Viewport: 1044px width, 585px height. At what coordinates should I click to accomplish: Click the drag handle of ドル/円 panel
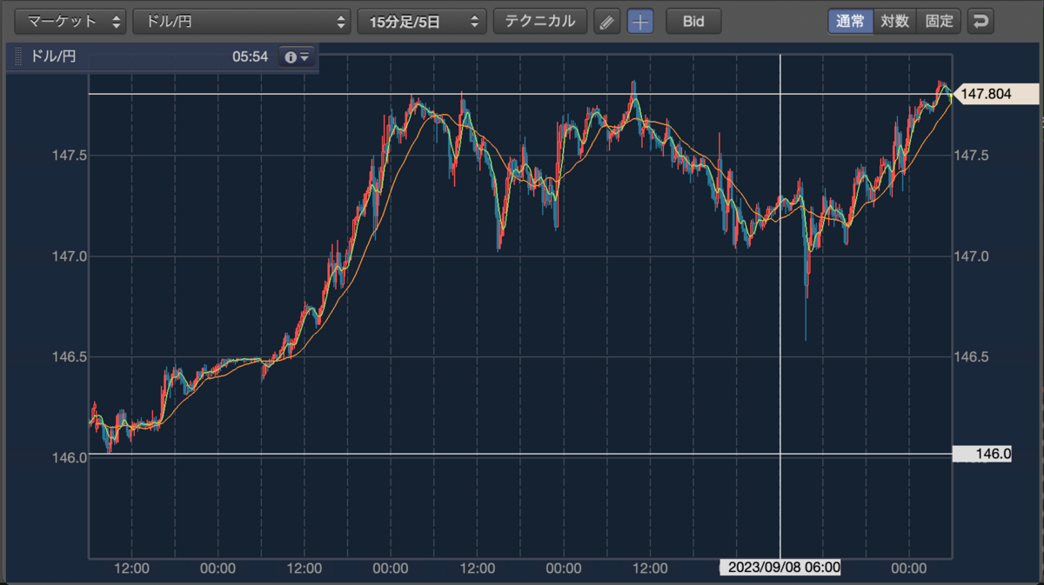pyautogui.click(x=18, y=57)
